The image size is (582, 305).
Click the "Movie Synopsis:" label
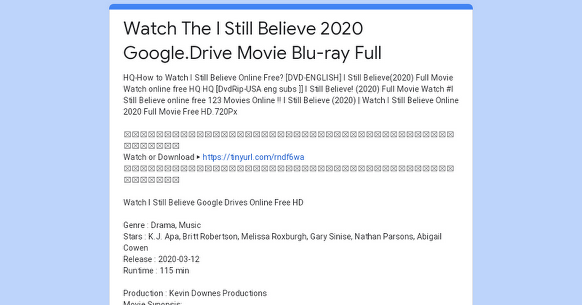[x=152, y=303]
